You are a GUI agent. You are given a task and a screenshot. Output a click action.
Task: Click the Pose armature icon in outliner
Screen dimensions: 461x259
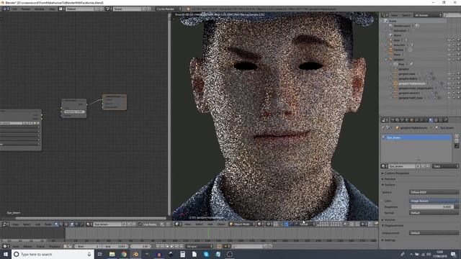point(395,64)
